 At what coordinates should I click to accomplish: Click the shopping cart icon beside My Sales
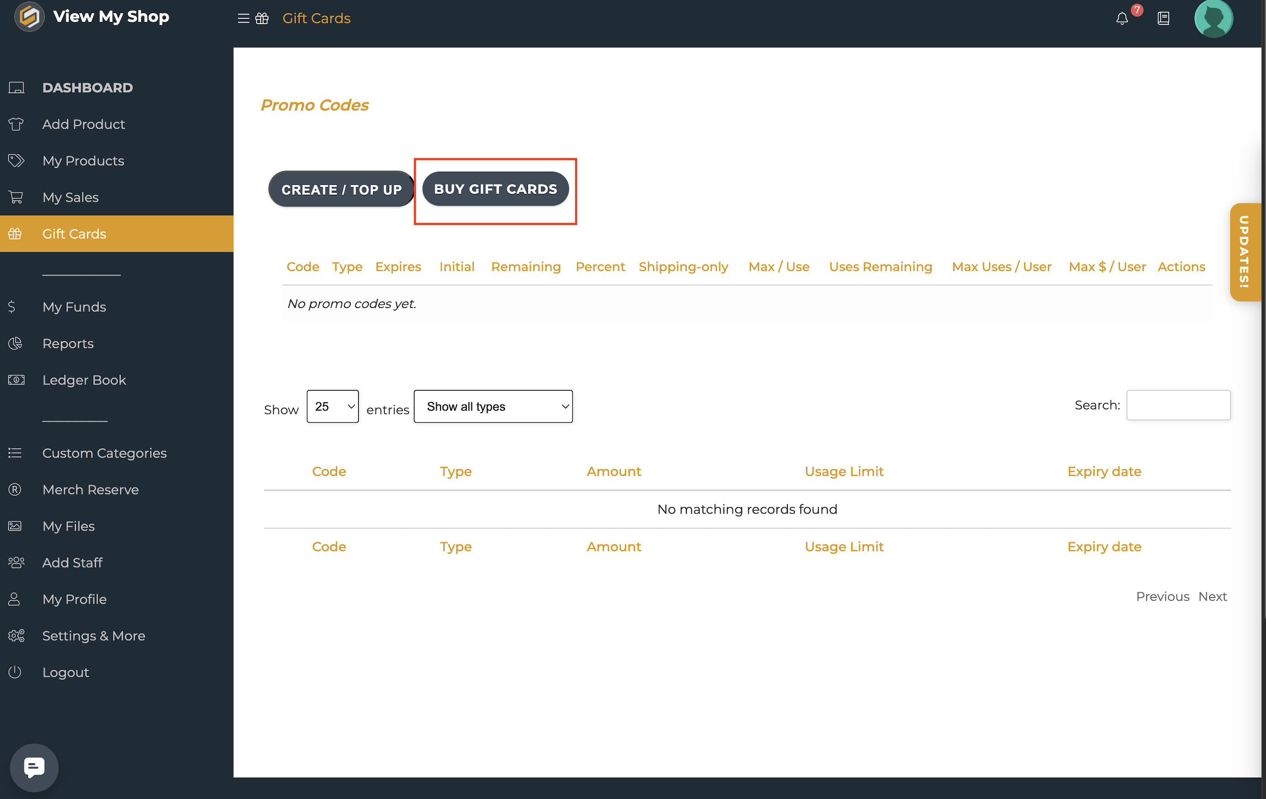(16, 197)
